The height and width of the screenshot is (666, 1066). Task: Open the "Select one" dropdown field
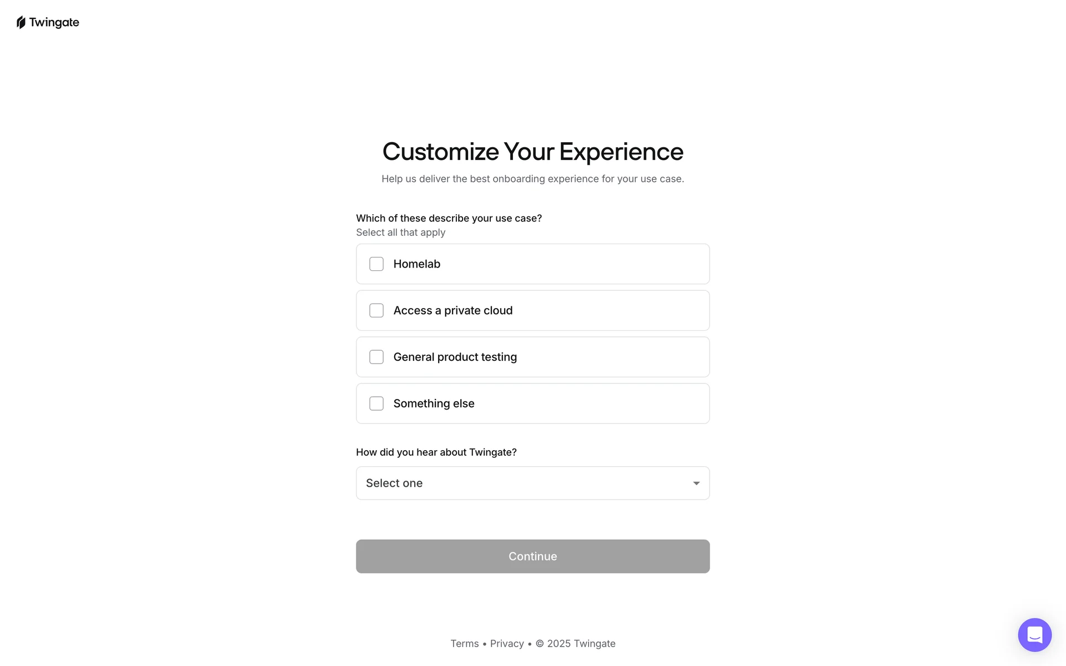522,483
